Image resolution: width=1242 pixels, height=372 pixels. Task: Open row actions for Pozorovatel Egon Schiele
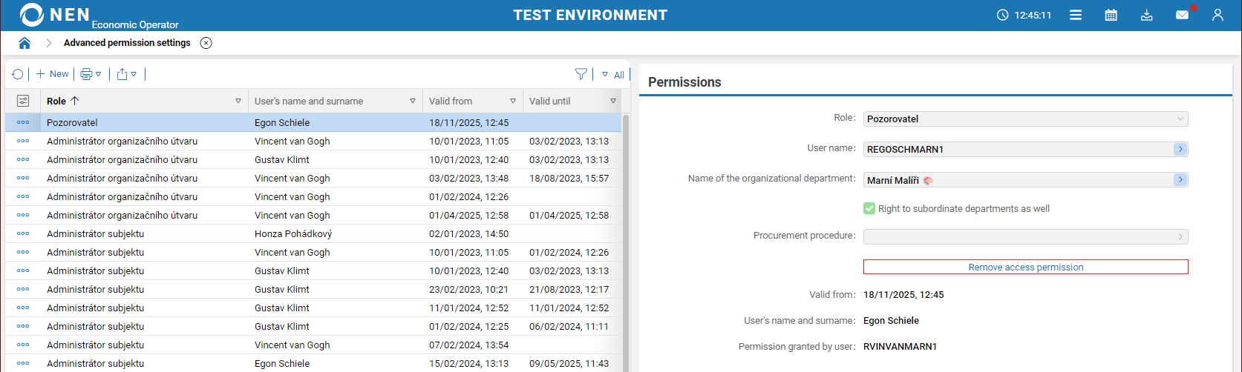23,122
